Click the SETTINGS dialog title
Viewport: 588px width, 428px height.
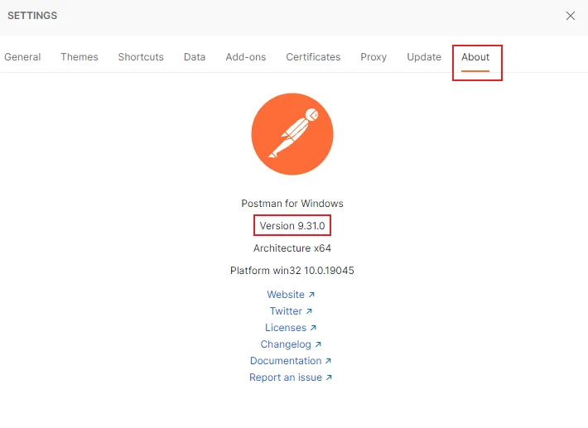click(32, 16)
